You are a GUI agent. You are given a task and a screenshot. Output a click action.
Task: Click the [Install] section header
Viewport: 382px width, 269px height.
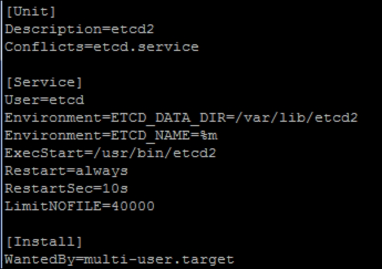tap(44, 242)
